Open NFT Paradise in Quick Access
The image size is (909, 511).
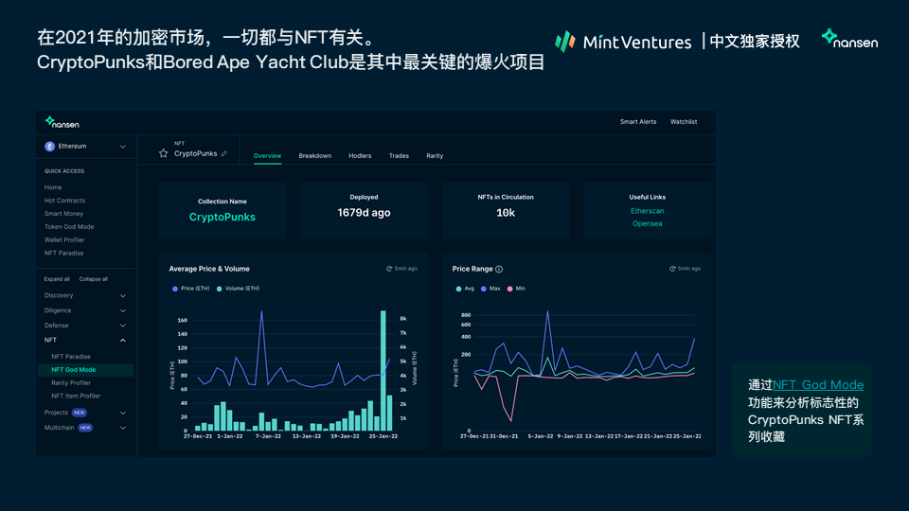(x=63, y=254)
